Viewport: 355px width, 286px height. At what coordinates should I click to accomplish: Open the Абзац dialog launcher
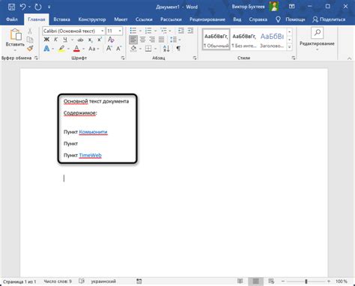(x=195, y=58)
